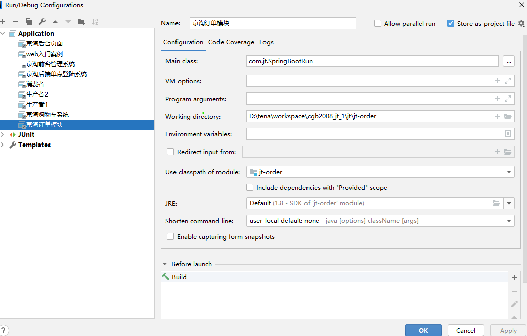Select the Build before launch task
527x336 pixels.
[x=334, y=277]
